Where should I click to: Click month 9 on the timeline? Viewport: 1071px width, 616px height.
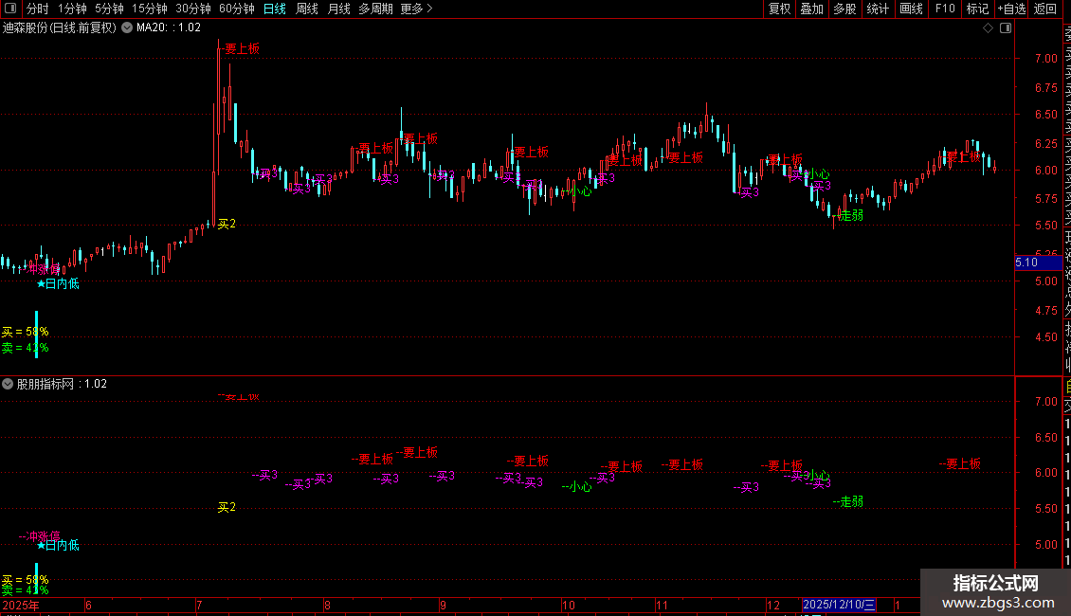pyautogui.click(x=443, y=605)
